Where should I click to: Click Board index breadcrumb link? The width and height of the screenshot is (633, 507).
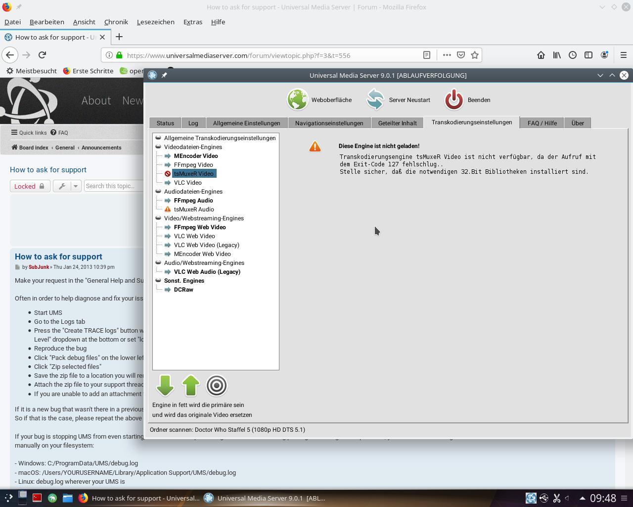point(30,148)
